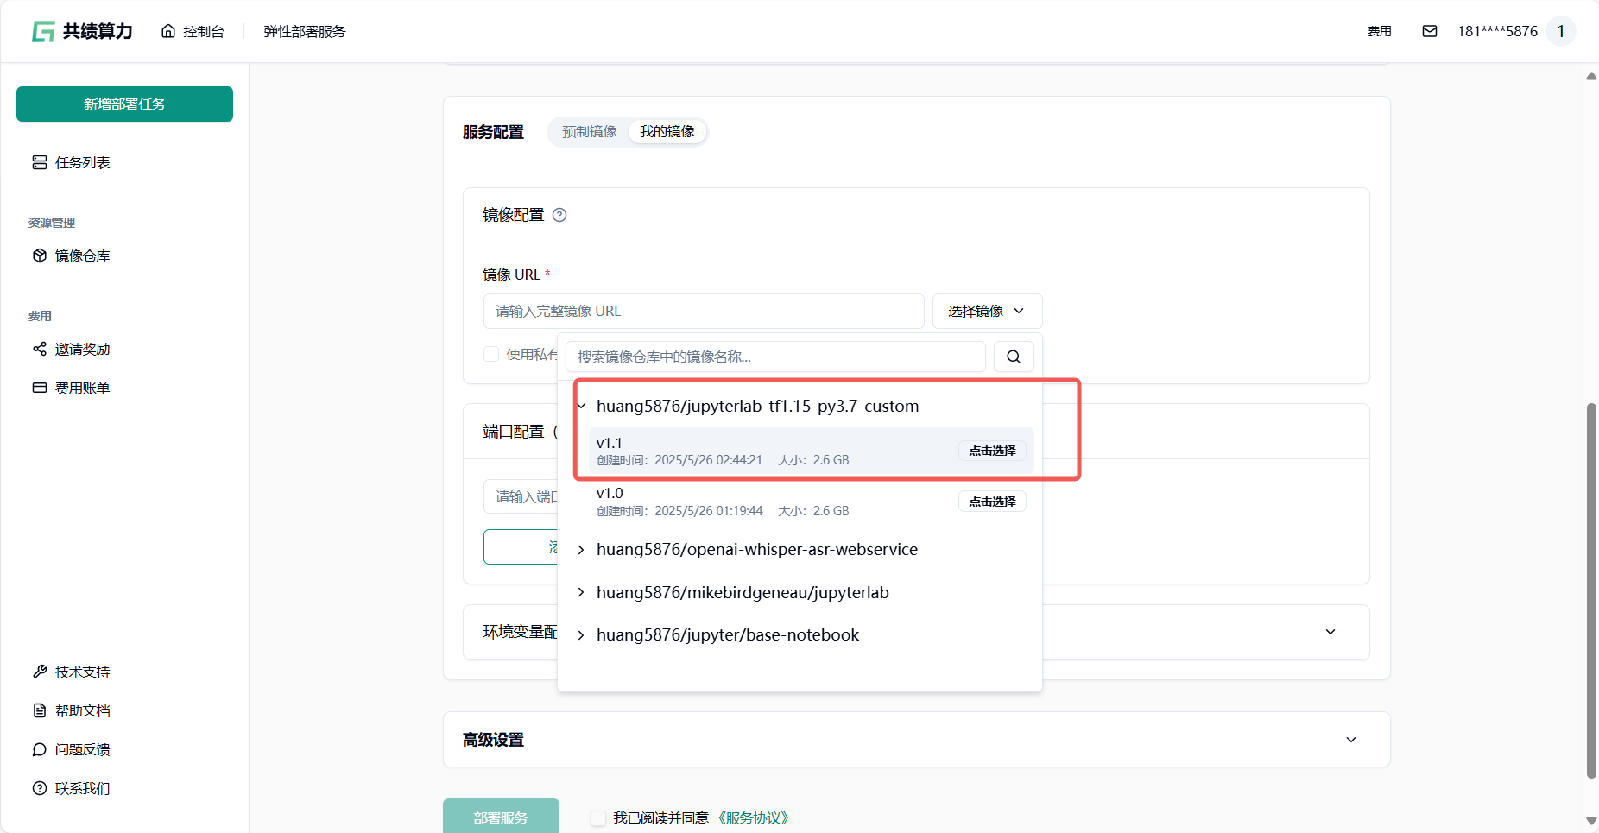Expand the 高级设置 section
Viewport: 1599px width, 833px height.
pos(1350,740)
